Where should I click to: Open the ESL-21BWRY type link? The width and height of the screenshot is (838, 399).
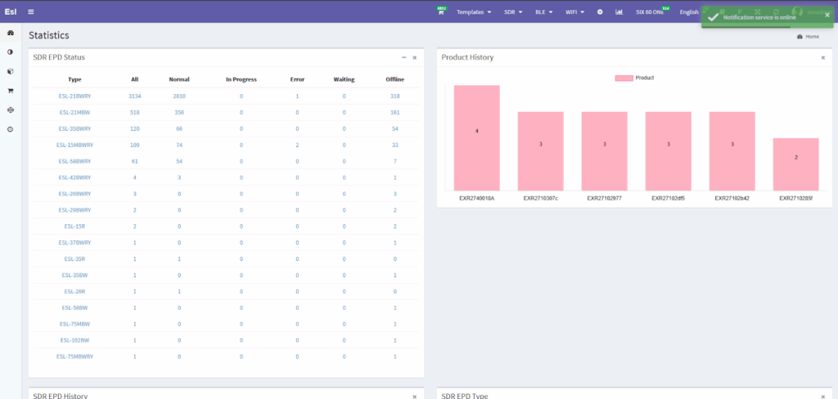point(74,96)
